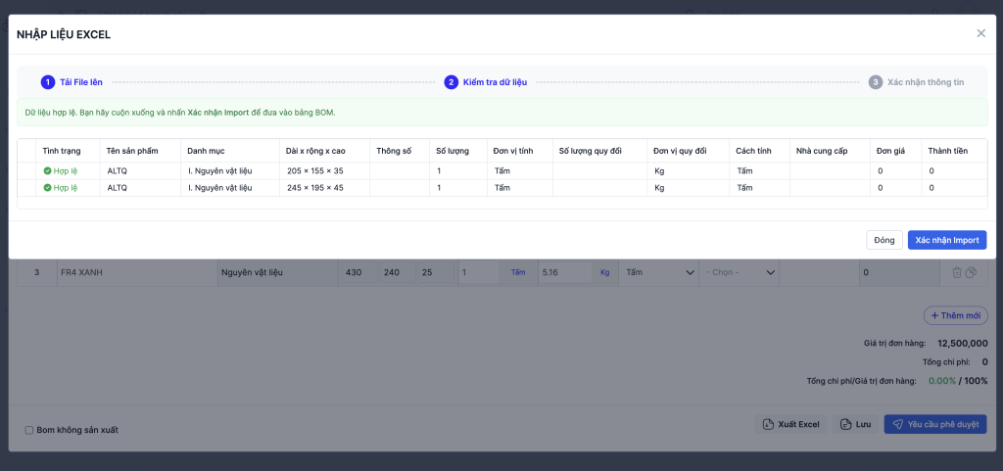Click the Nguyên vật liệu cell in FR4 XANH row
This screenshot has height=471, width=1003.
click(x=277, y=272)
